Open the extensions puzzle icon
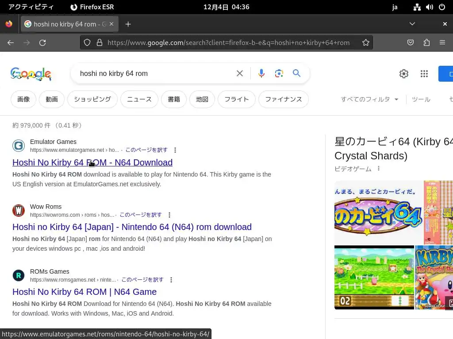The height and width of the screenshot is (339, 453). click(x=426, y=43)
